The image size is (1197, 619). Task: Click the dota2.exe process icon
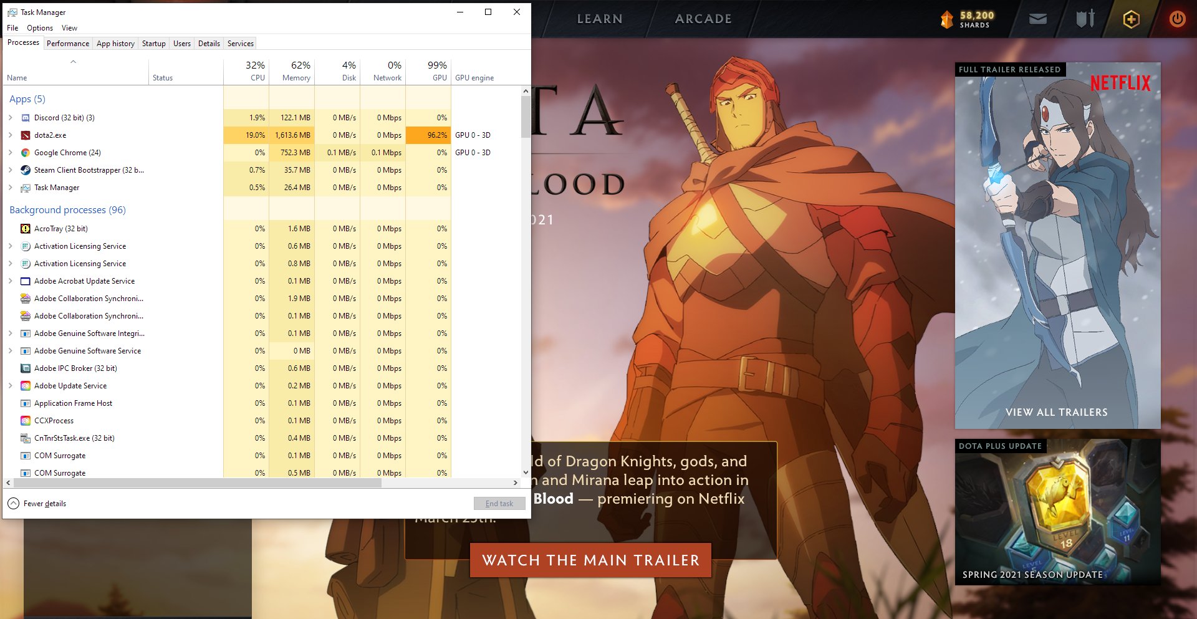point(26,135)
